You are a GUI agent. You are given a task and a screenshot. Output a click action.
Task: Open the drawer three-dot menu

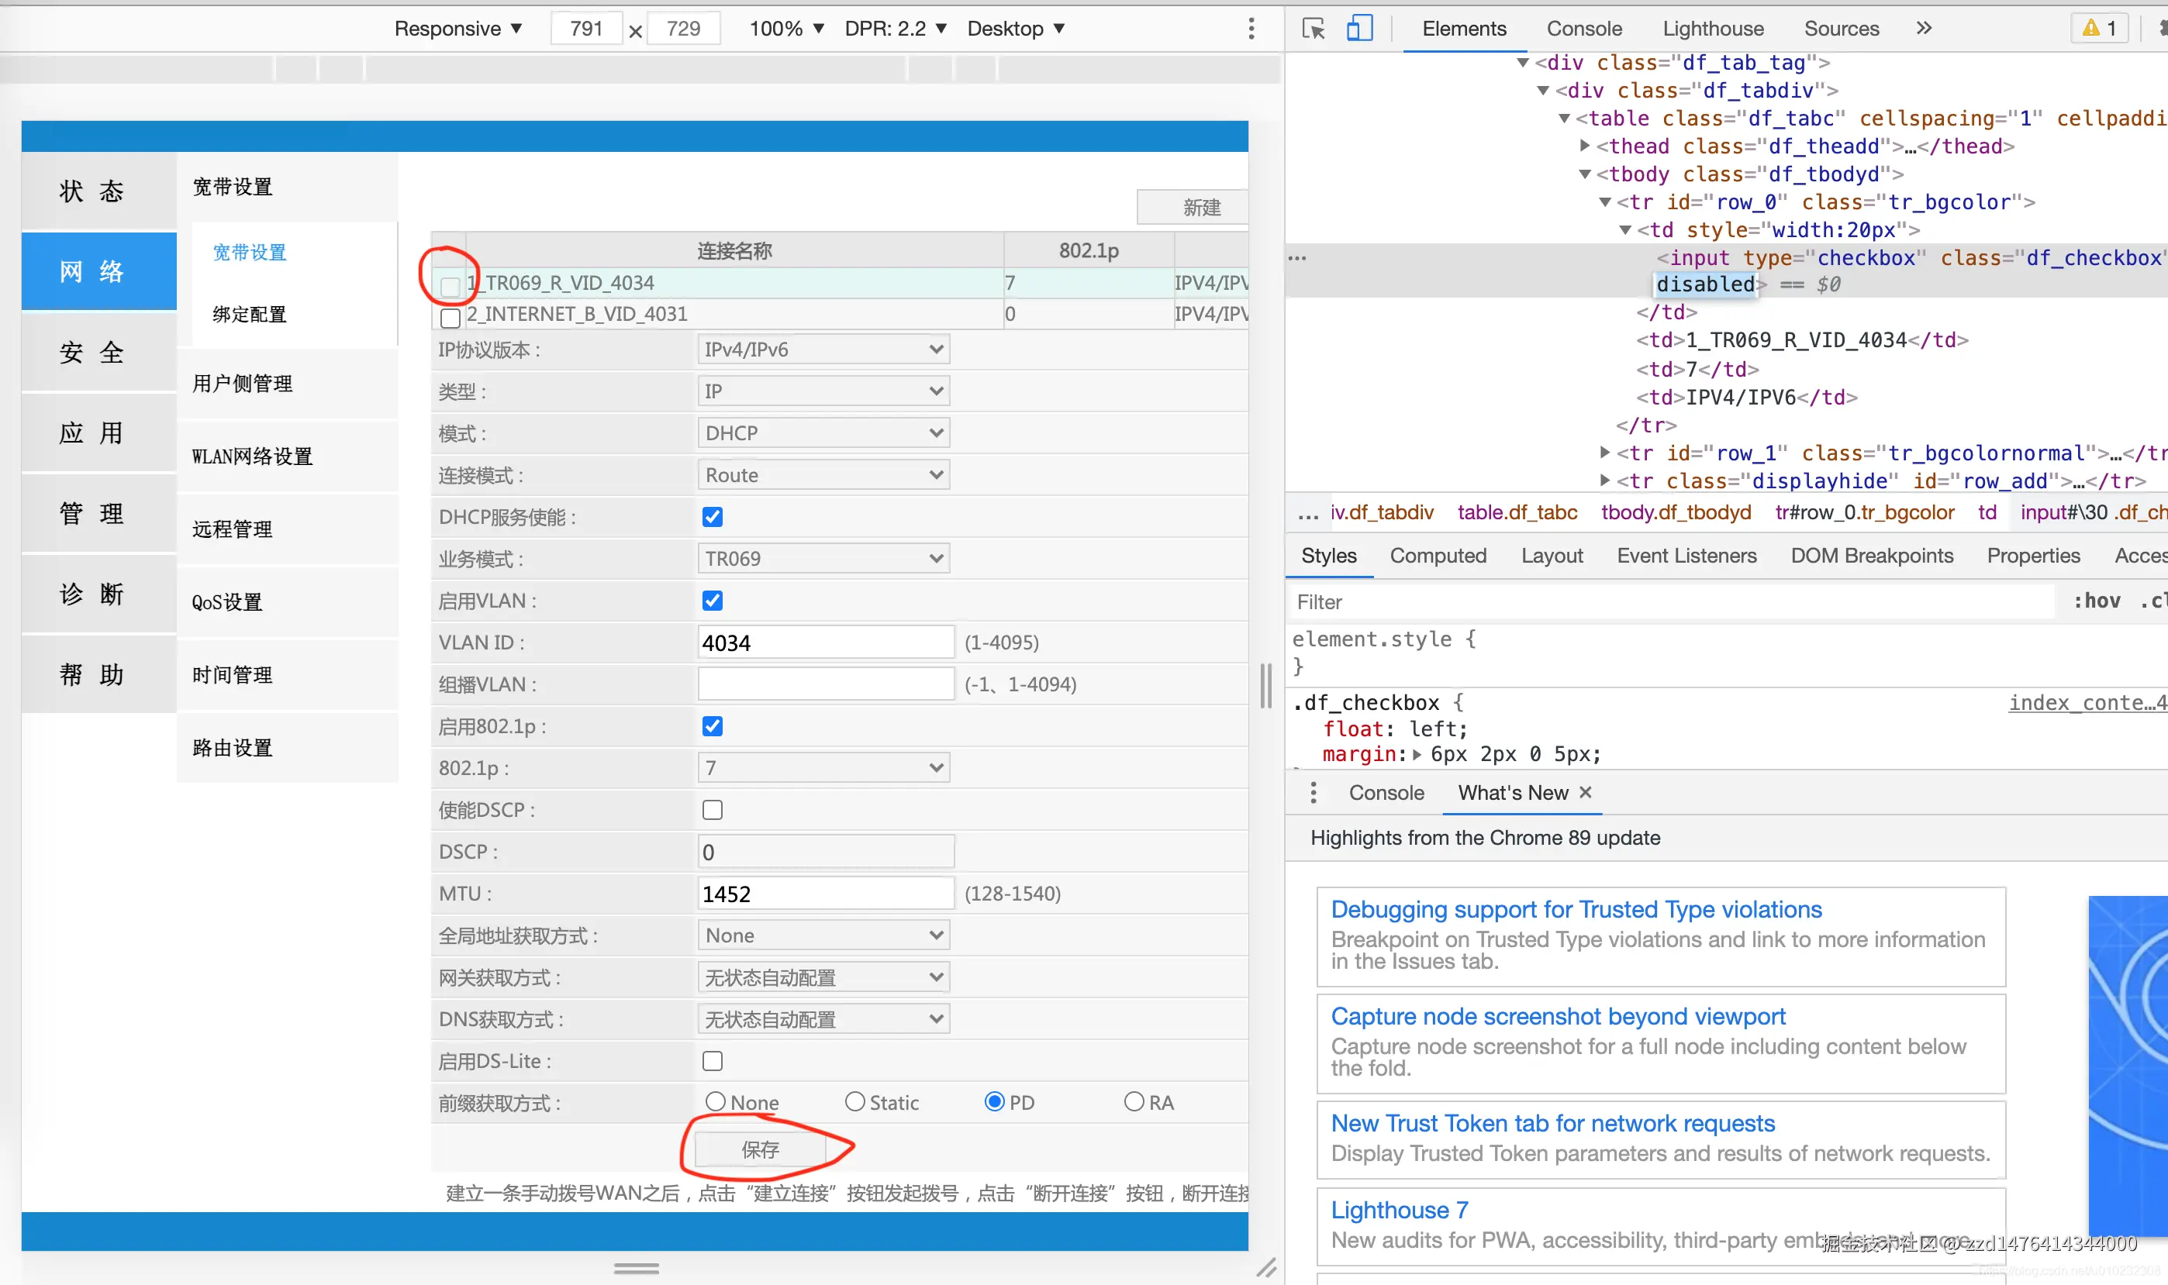point(1313,792)
